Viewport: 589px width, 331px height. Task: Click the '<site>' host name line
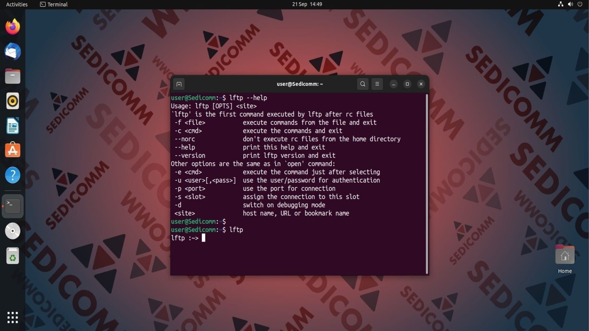(x=262, y=213)
